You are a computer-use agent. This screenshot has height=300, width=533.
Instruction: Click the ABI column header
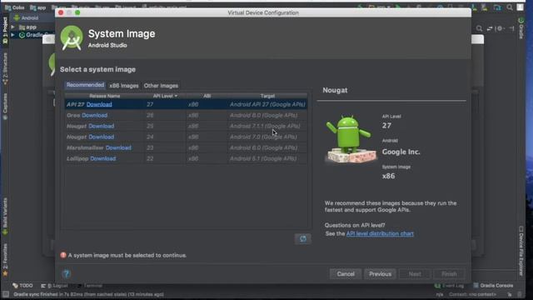point(207,96)
